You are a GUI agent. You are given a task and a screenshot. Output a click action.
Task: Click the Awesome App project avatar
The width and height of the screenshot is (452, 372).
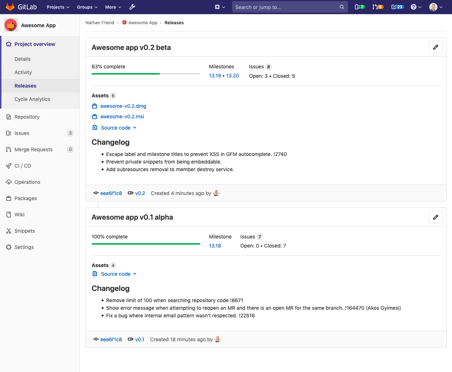point(11,25)
